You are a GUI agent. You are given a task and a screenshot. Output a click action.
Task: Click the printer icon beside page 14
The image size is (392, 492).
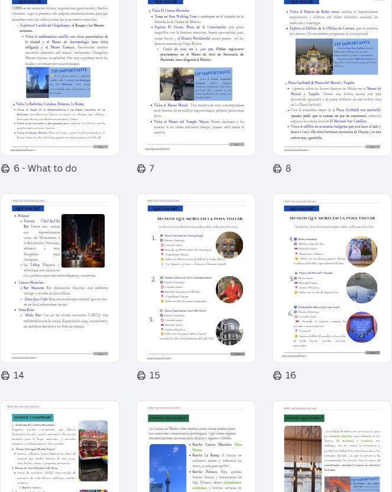(5, 376)
